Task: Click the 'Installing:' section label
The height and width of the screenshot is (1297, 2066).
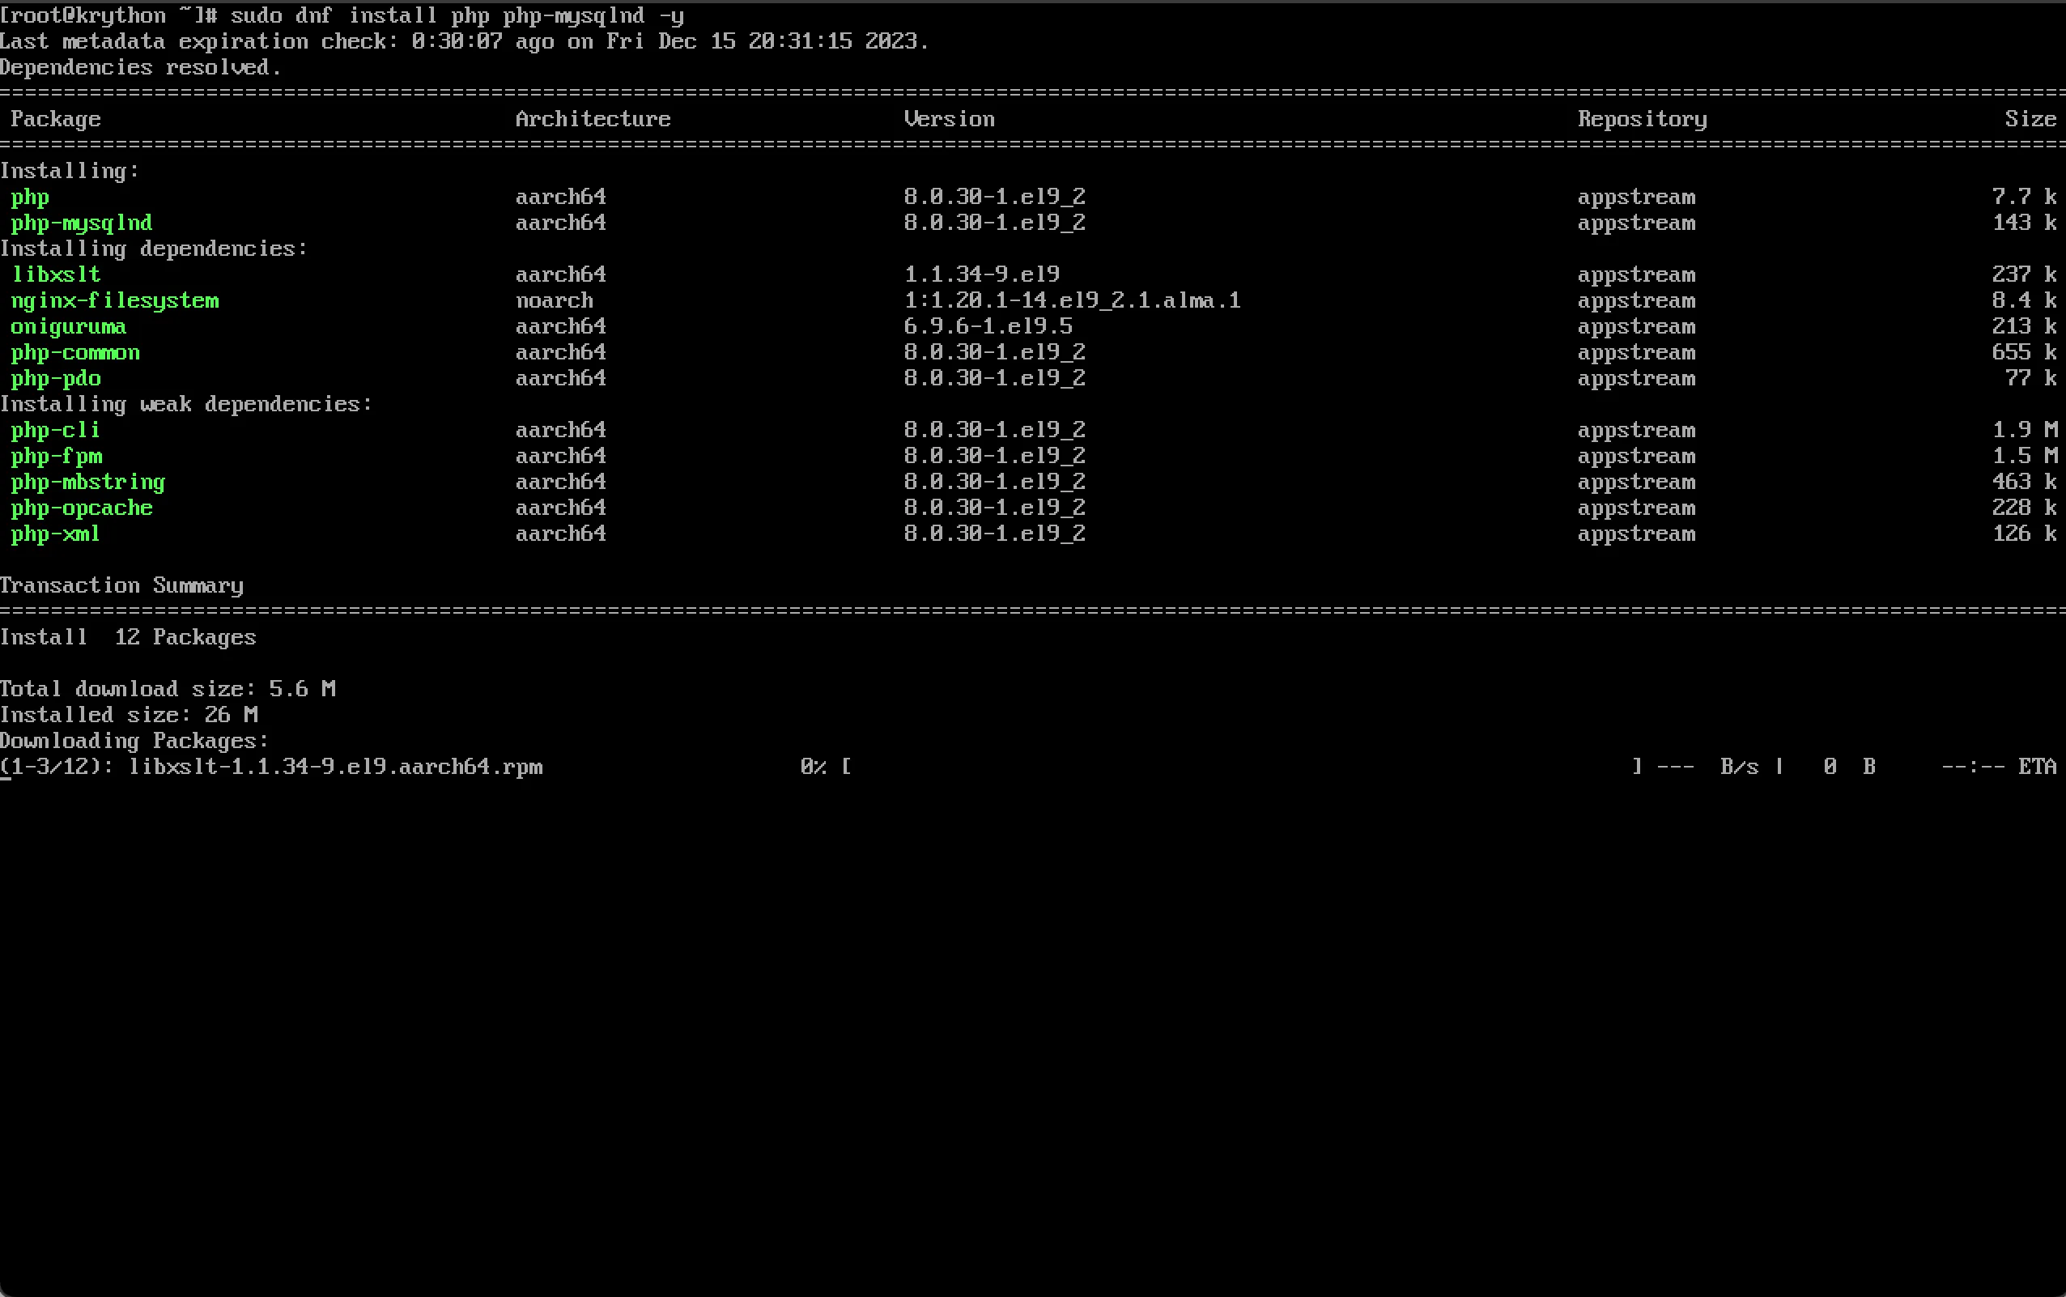Action: tap(70, 171)
